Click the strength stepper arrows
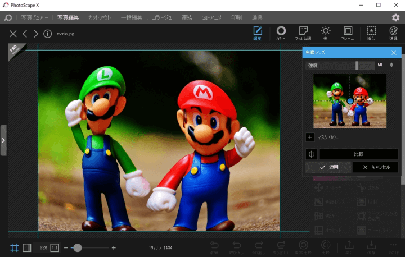The height and width of the screenshot is (257, 405). coord(391,65)
